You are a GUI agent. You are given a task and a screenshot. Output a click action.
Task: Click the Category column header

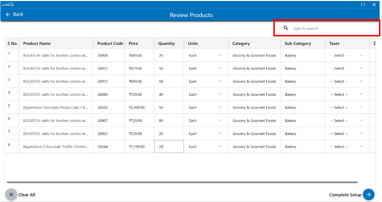(241, 44)
